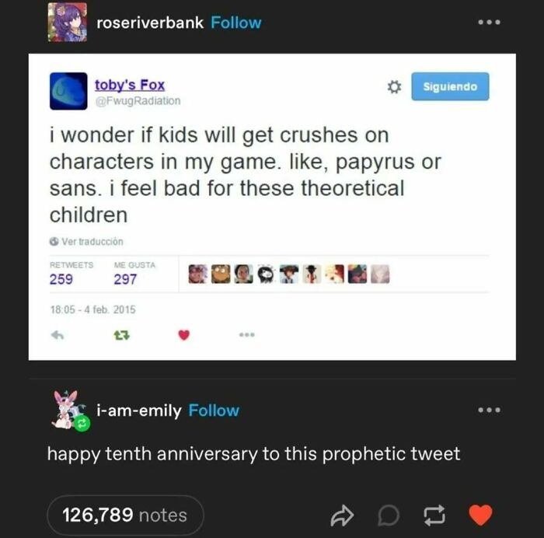Click the tweet's reply arrow icon
Screen dimensions: 544x538
57,336
